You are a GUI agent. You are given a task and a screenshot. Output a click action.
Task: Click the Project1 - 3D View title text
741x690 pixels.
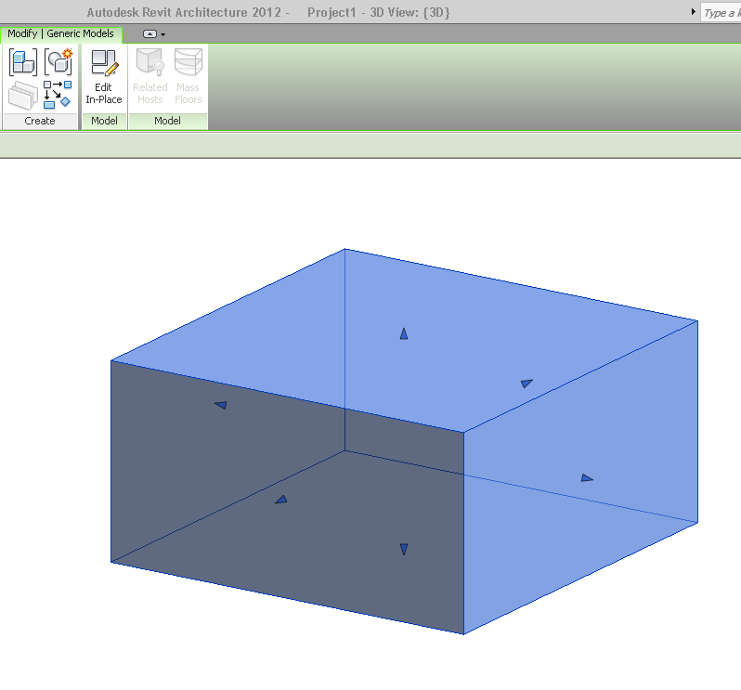378,12
